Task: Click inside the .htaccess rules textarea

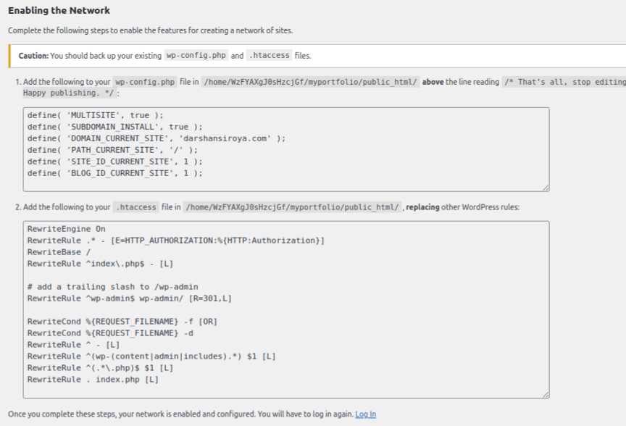Action: [x=286, y=309]
